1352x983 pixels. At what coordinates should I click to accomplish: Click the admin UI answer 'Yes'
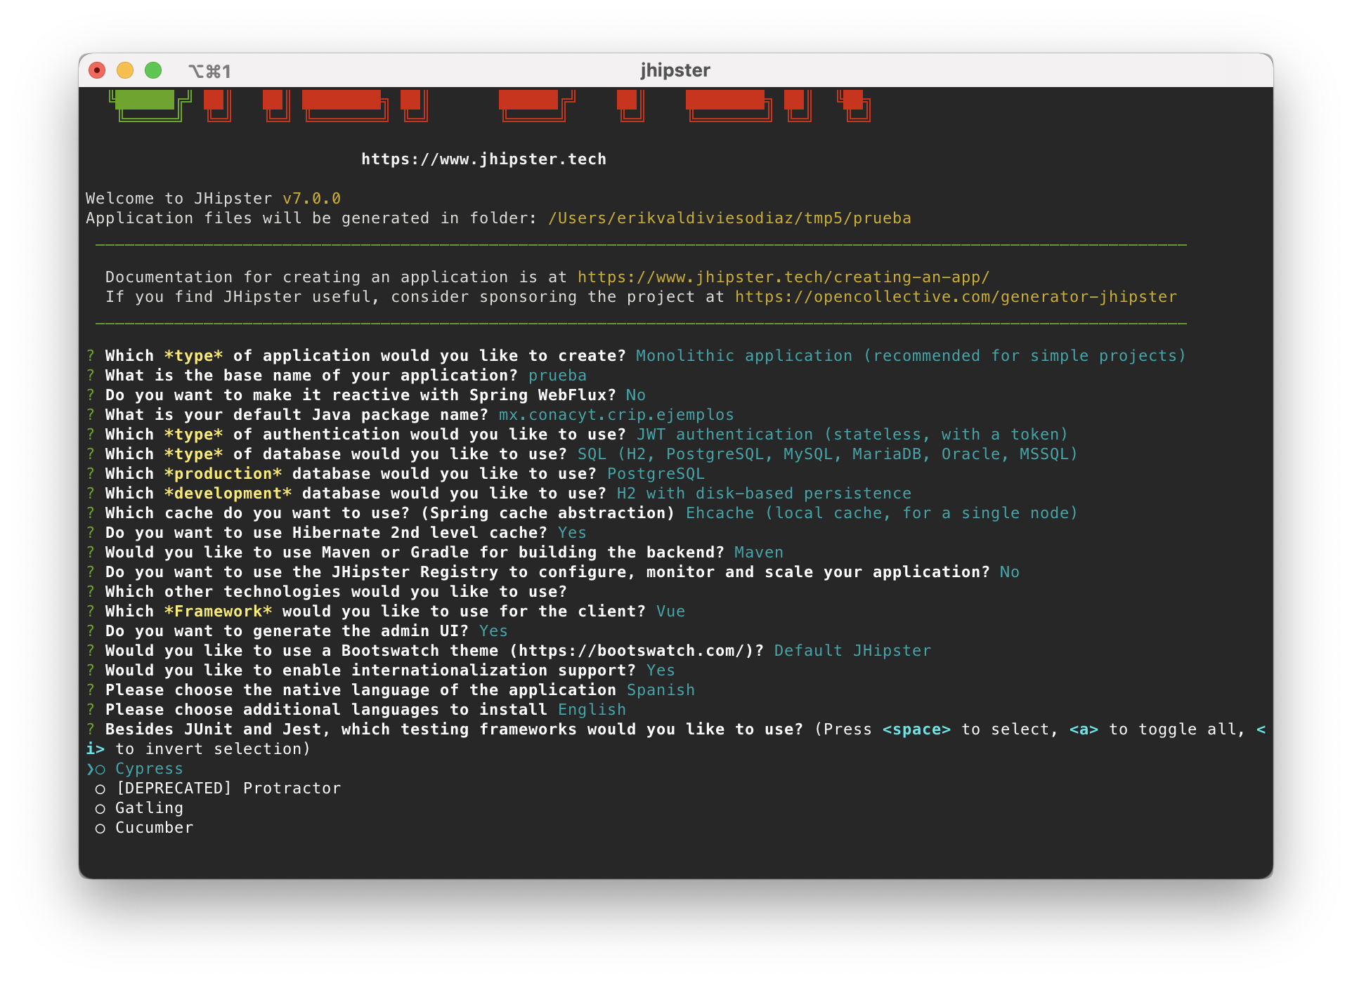coord(493,631)
